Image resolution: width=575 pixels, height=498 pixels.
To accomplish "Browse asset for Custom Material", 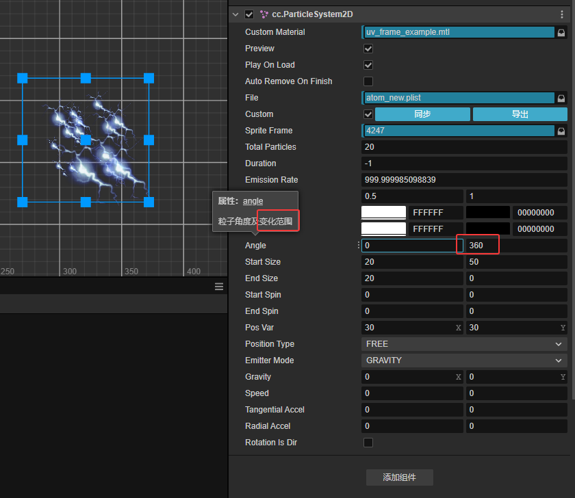I will (x=561, y=33).
